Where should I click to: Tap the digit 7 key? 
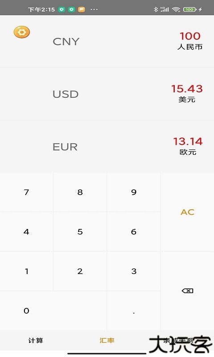click(x=26, y=192)
